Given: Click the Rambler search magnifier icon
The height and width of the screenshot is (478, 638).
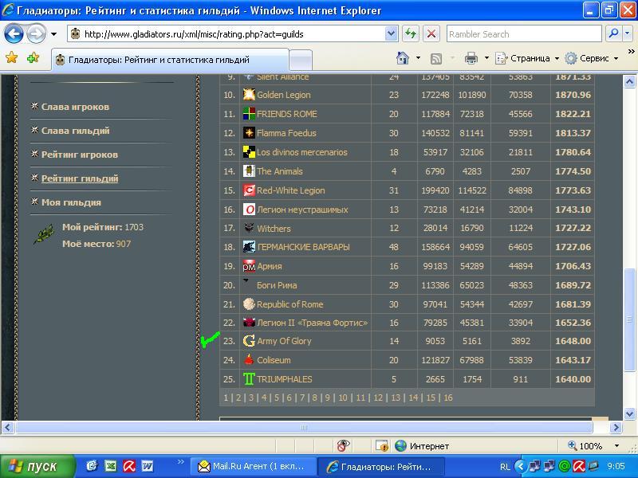Looking at the screenshot, I should click(613, 33).
